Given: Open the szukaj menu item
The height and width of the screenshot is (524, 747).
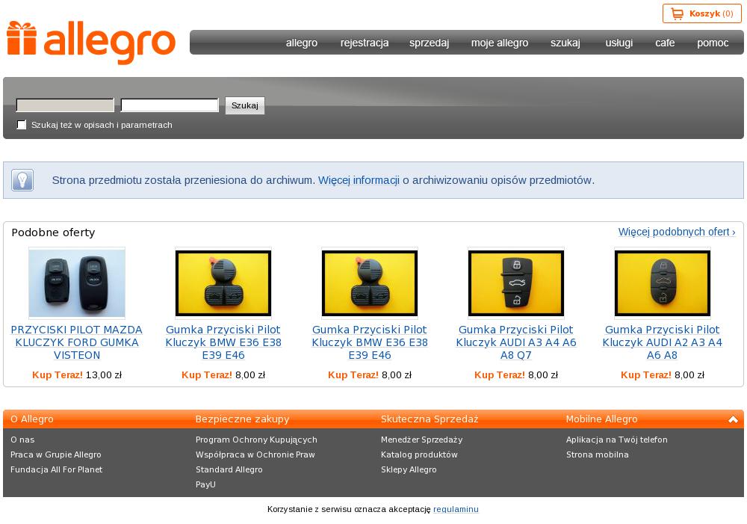Looking at the screenshot, I should pos(565,43).
